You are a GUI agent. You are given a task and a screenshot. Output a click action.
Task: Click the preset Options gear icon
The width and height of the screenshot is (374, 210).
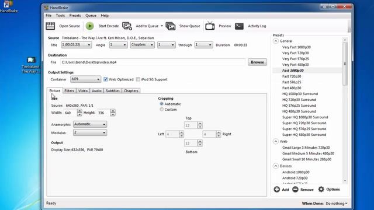coord(321,189)
